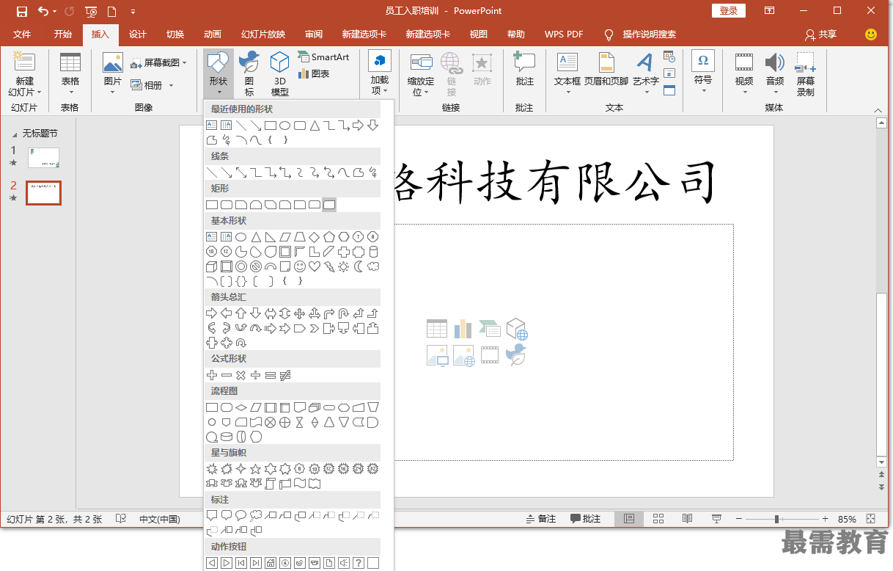Switch to reading view in status bar
893x571 pixels.
click(687, 519)
